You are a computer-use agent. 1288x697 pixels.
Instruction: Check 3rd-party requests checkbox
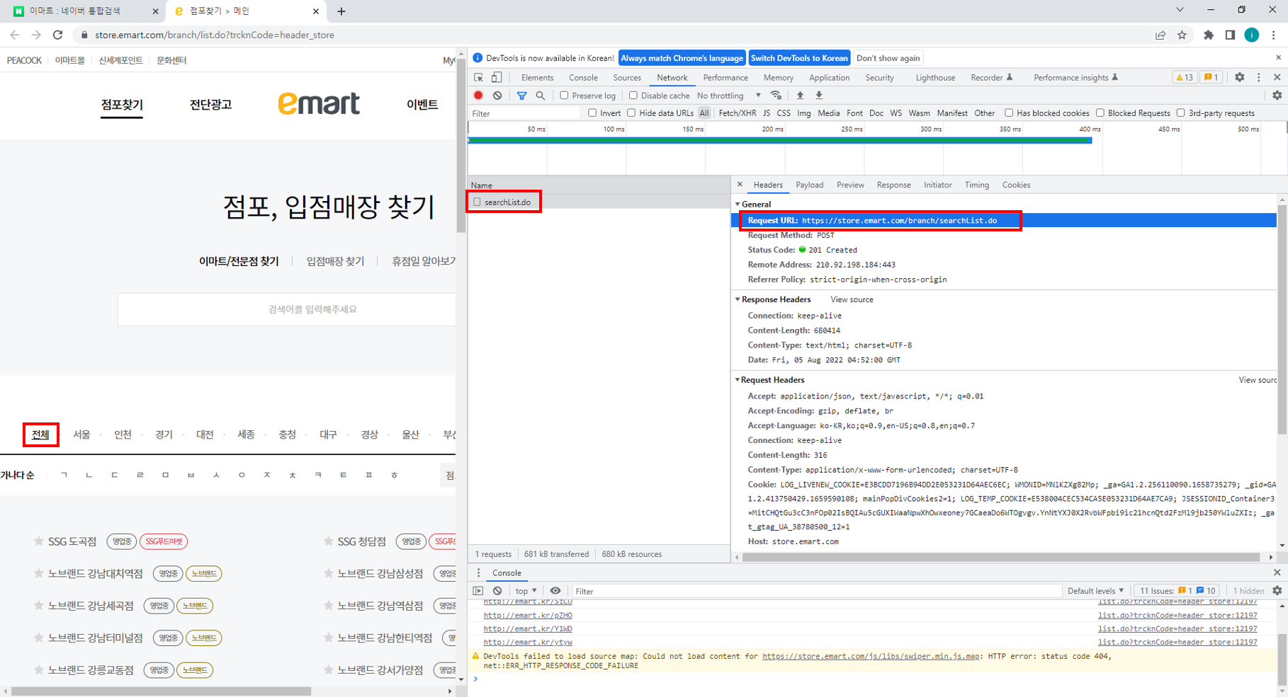pos(1181,113)
